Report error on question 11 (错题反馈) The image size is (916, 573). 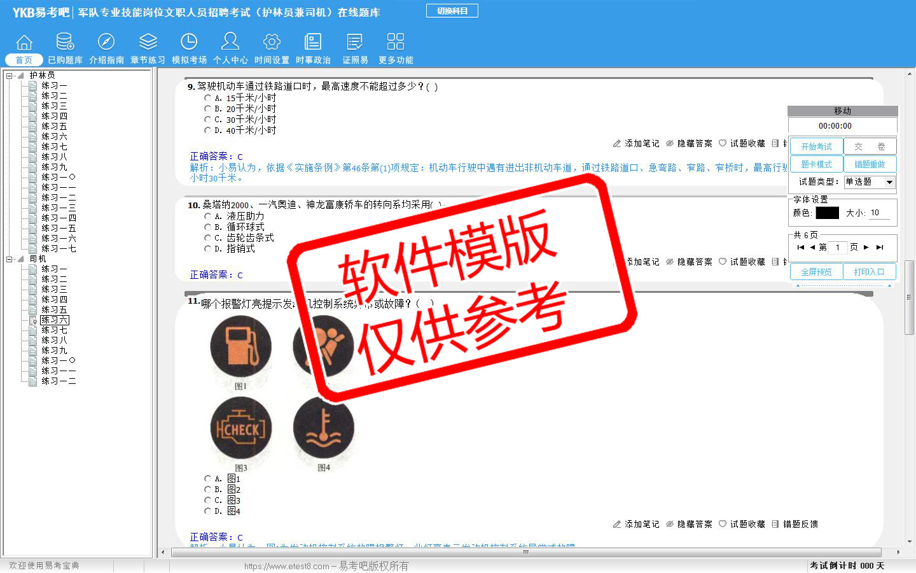[795, 524]
